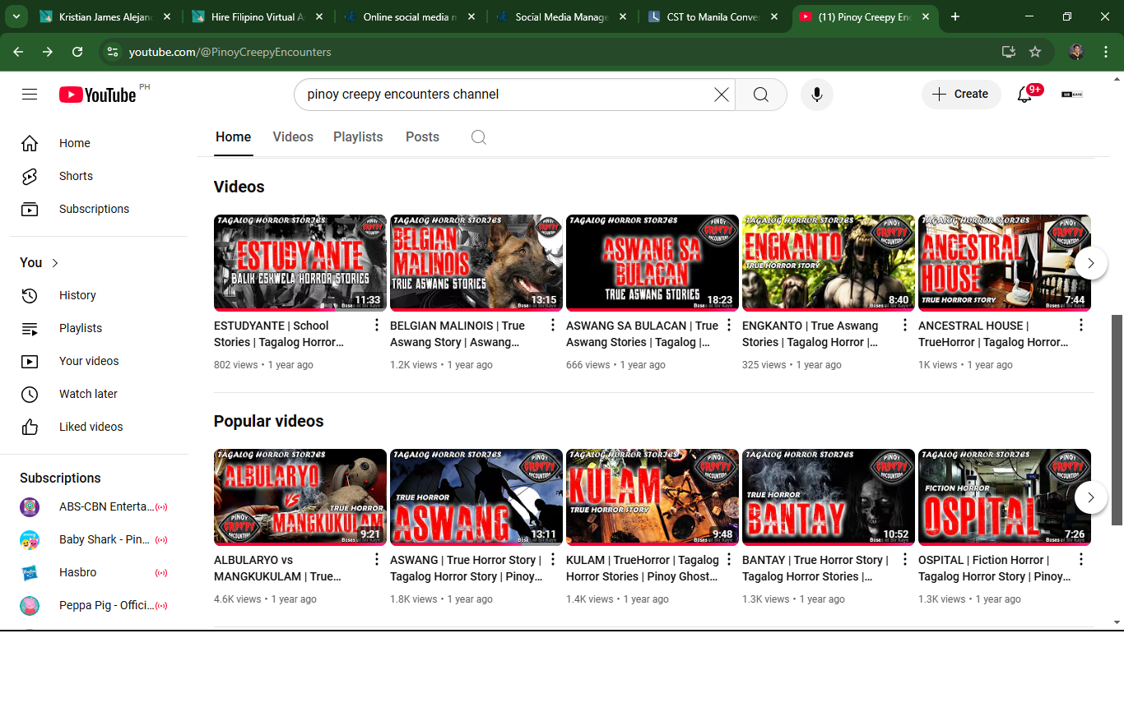Show next videos in Popular videos row

(x=1091, y=497)
